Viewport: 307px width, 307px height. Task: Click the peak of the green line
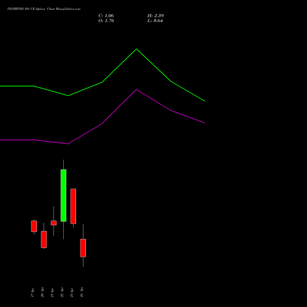point(136,49)
